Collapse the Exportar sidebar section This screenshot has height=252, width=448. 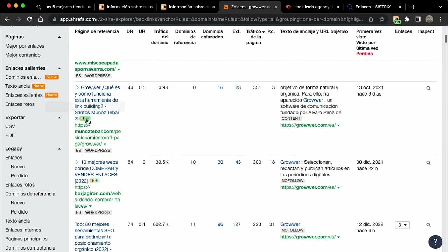59,118
